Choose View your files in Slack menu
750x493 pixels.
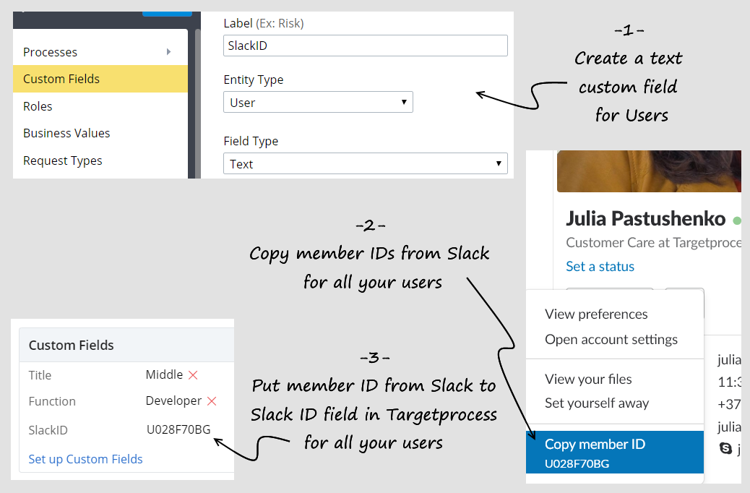tap(588, 379)
